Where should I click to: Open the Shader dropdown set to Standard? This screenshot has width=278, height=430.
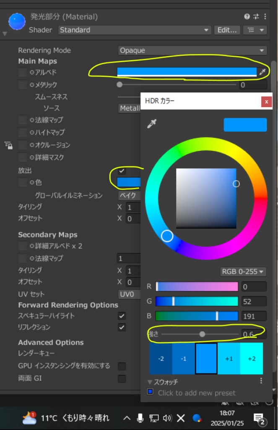pos(135,30)
